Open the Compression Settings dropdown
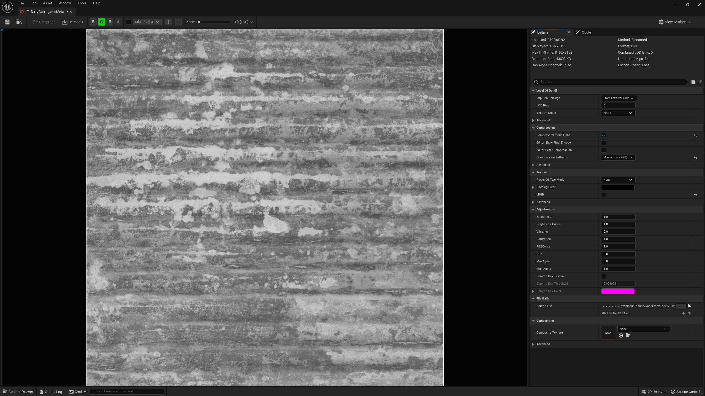Image resolution: width=705 pixels, height=396 pixels. click(618, 158)
